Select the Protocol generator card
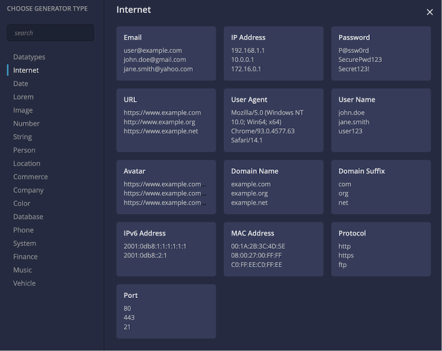This screenshot has width=442, height=351. point(381,249)
